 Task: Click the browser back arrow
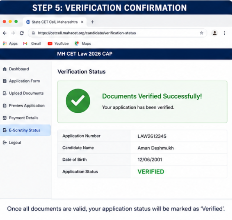click(x=5, y=33)
